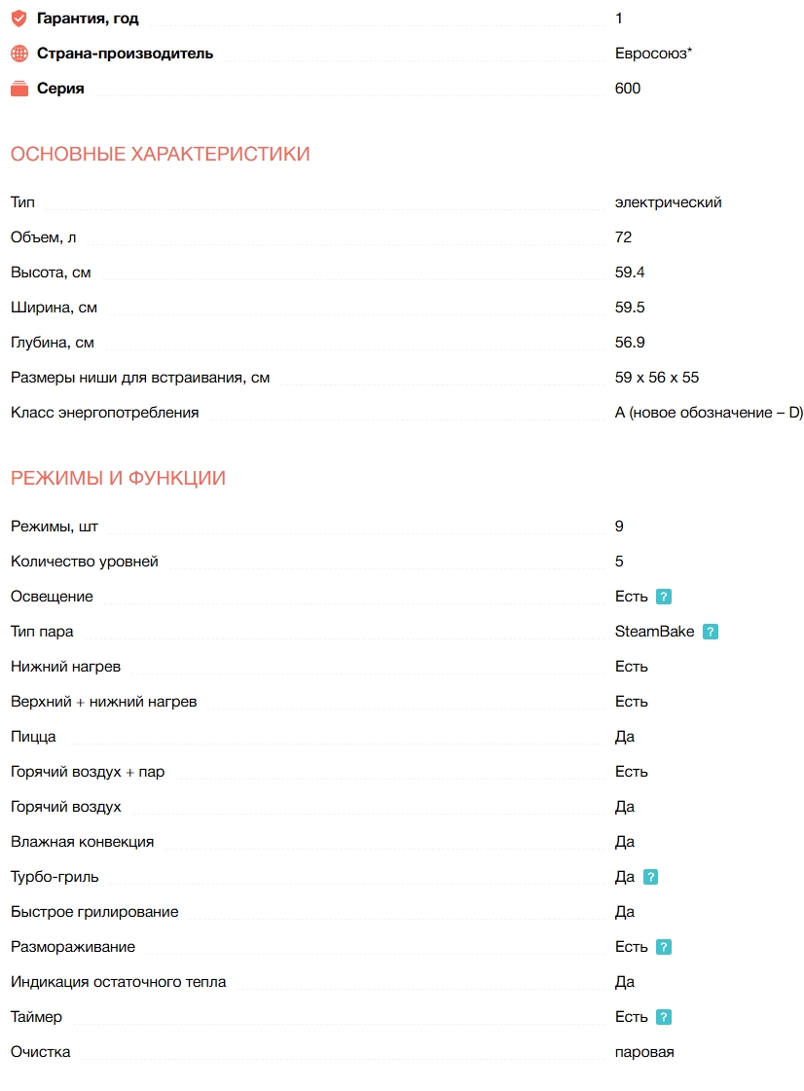This screenshot has width=804, height=1091.
Task: Click the Индикация остаточного тепла label
Action: [118, 982]
